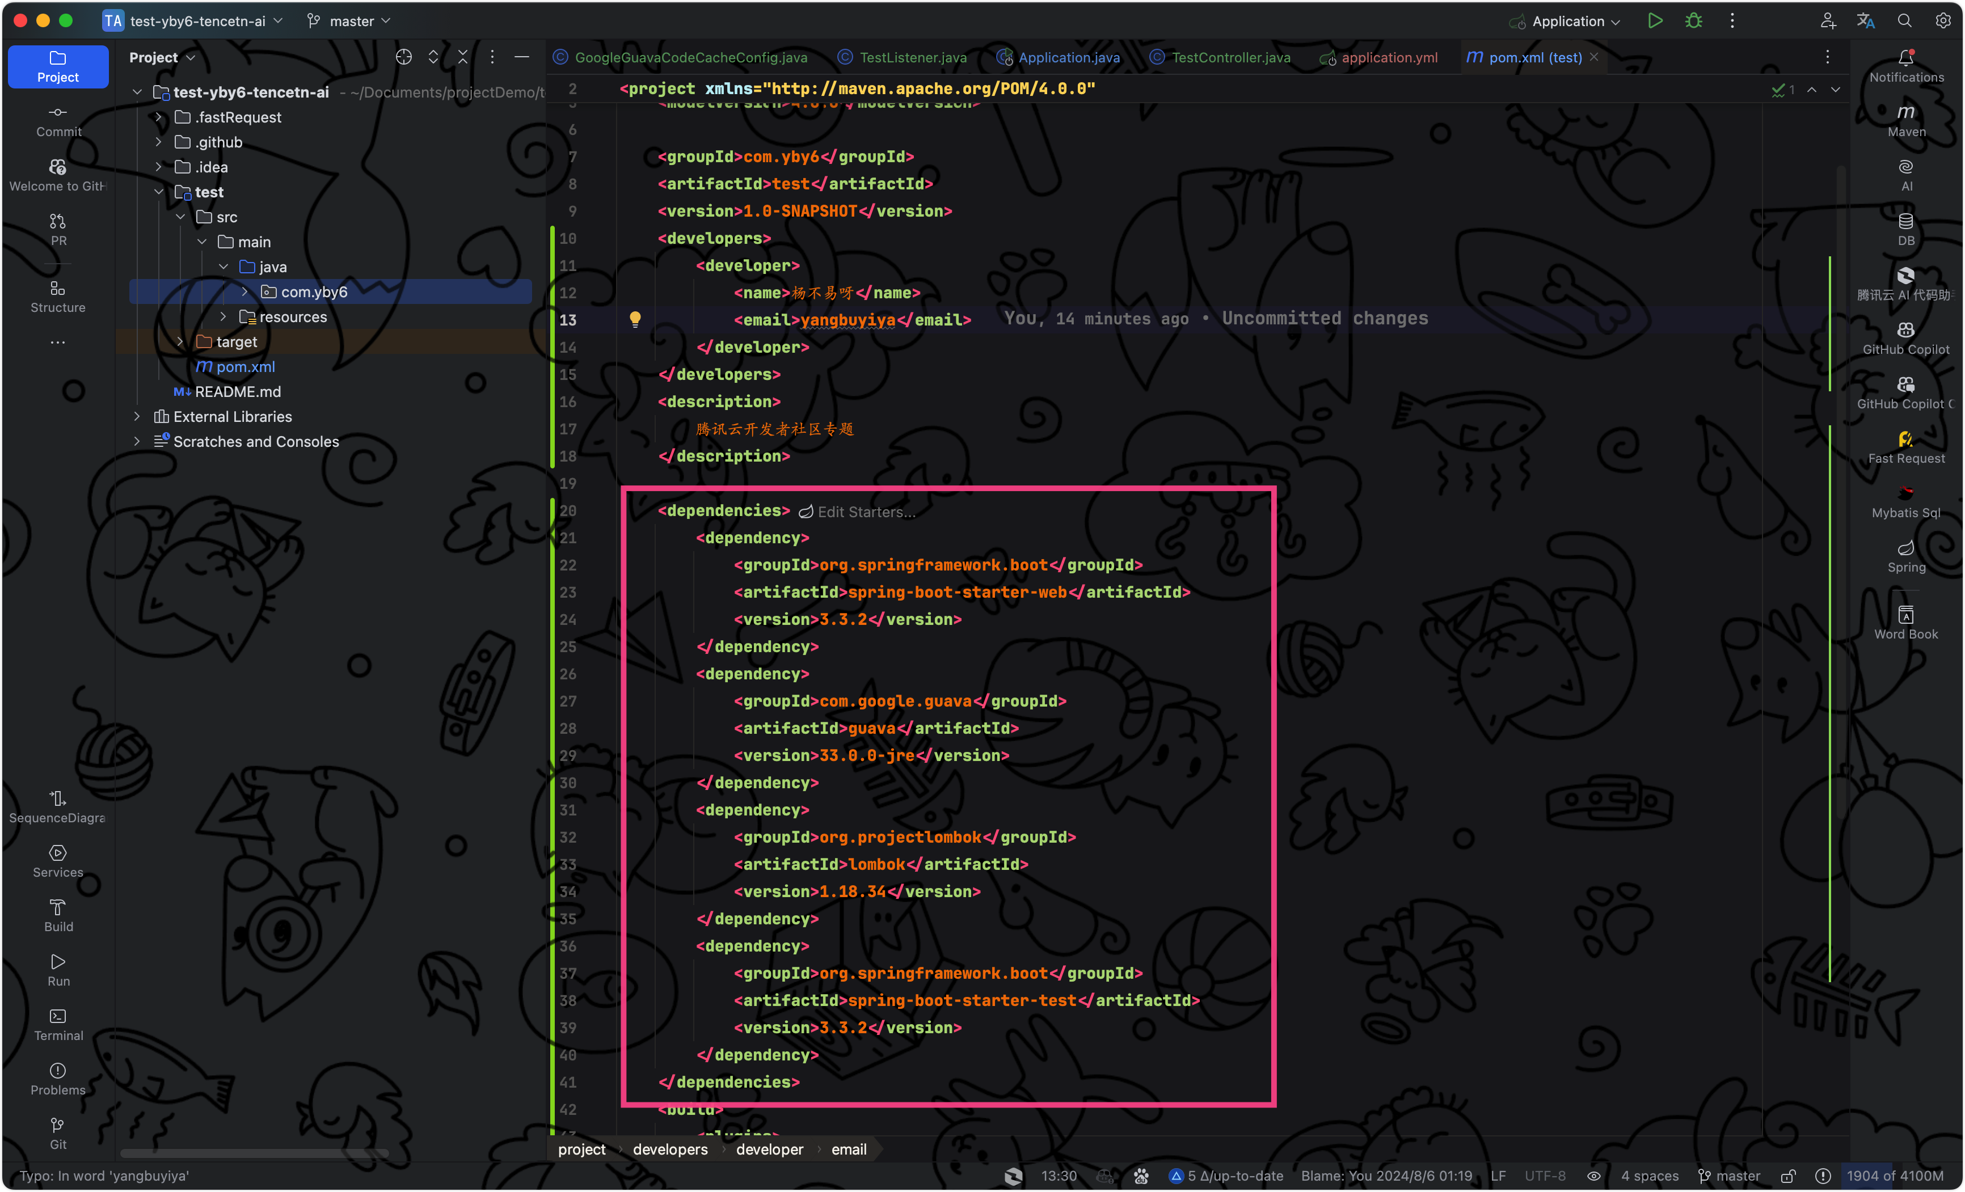Screen dimensions: 1965x1192
Task: Open Search Everywhere magnifier
Action: click(1904, 21)
